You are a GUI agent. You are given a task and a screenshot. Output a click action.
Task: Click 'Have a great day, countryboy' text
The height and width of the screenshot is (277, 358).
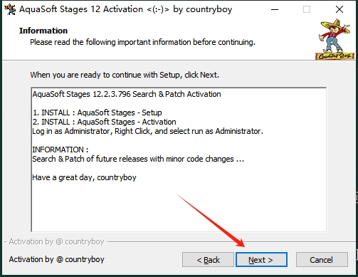pyautogui.click(x=84, y=177)
